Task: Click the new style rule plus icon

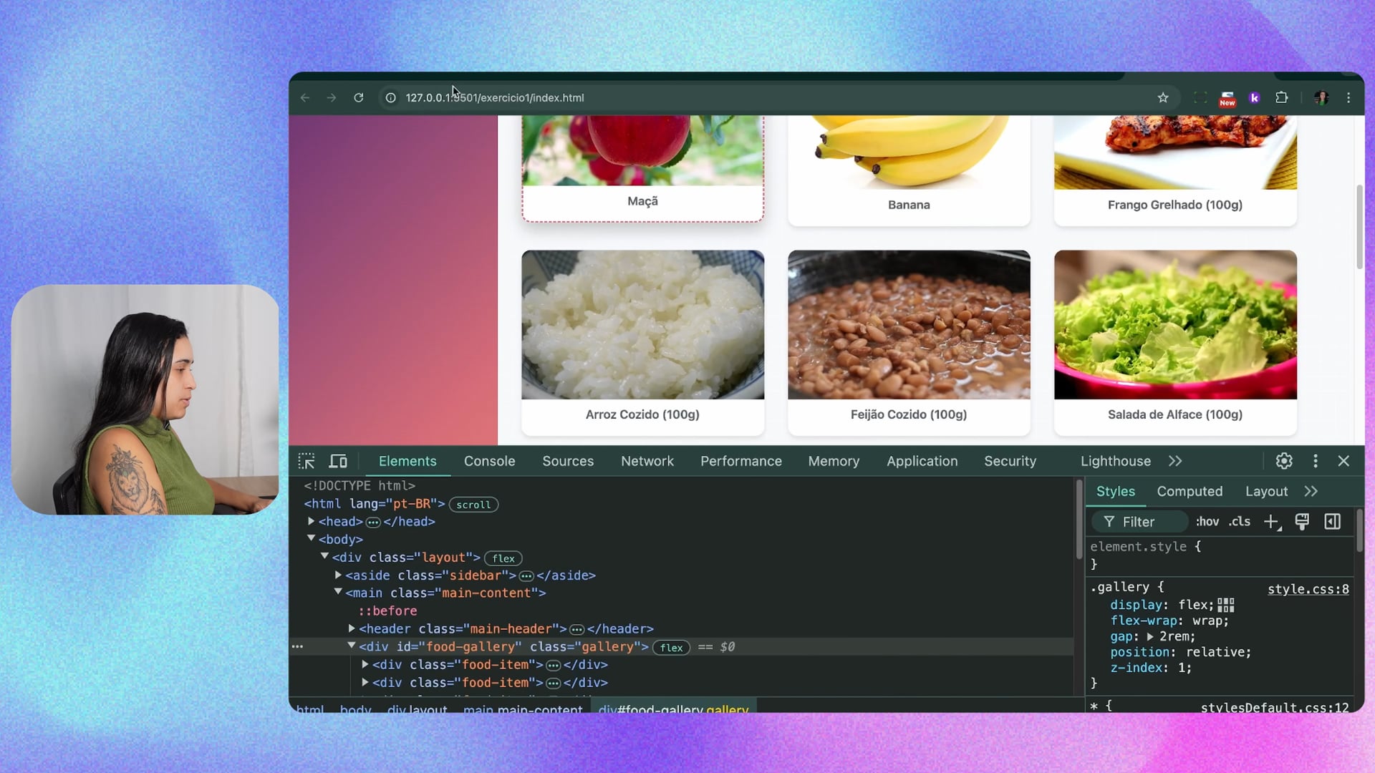Action: point(1272,522)
